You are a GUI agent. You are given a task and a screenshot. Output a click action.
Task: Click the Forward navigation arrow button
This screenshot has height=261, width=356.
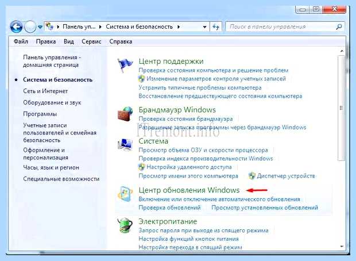(x=30, y=27)
